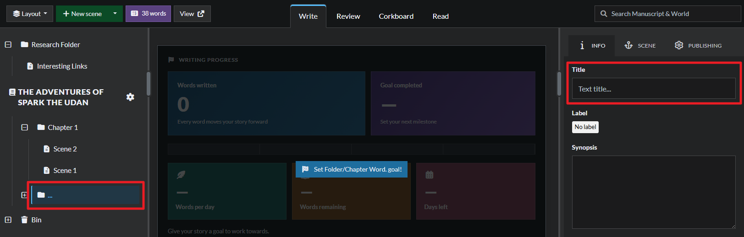Click the table icon beside 38 words
This screenshot has height=237, width=744.
[134, 14]
